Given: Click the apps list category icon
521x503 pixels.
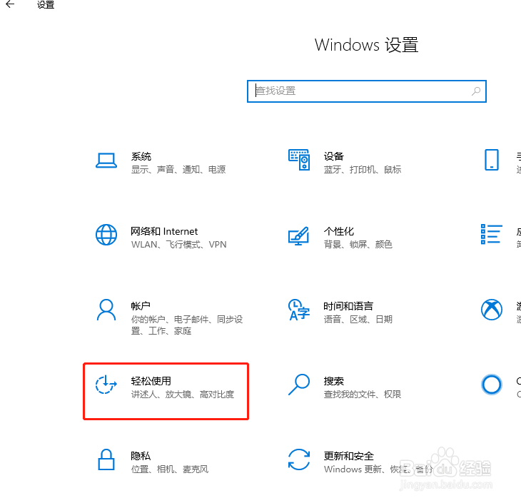Looking at the screenshot, I should [492, 234].
